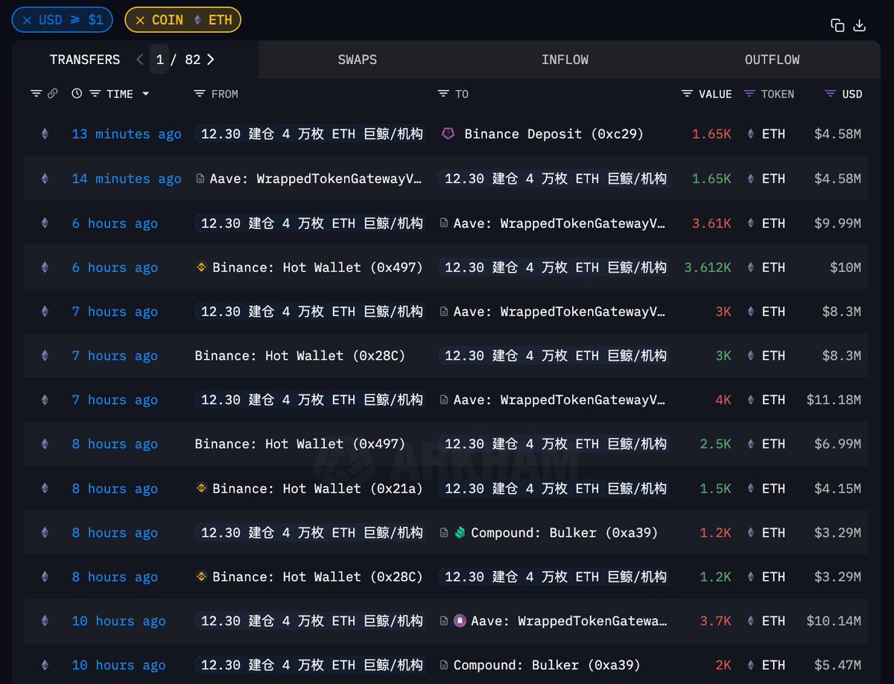Open Compound: Bulker (0xa39) in the last row

[547, 665]
